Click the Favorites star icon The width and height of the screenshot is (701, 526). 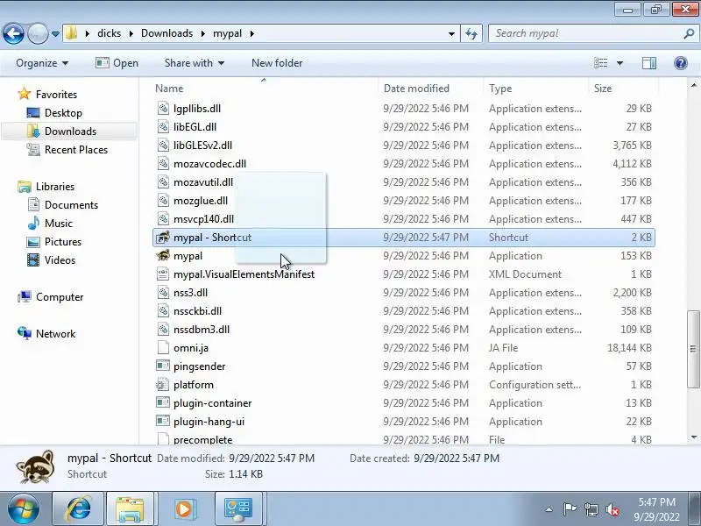point(25,94)
